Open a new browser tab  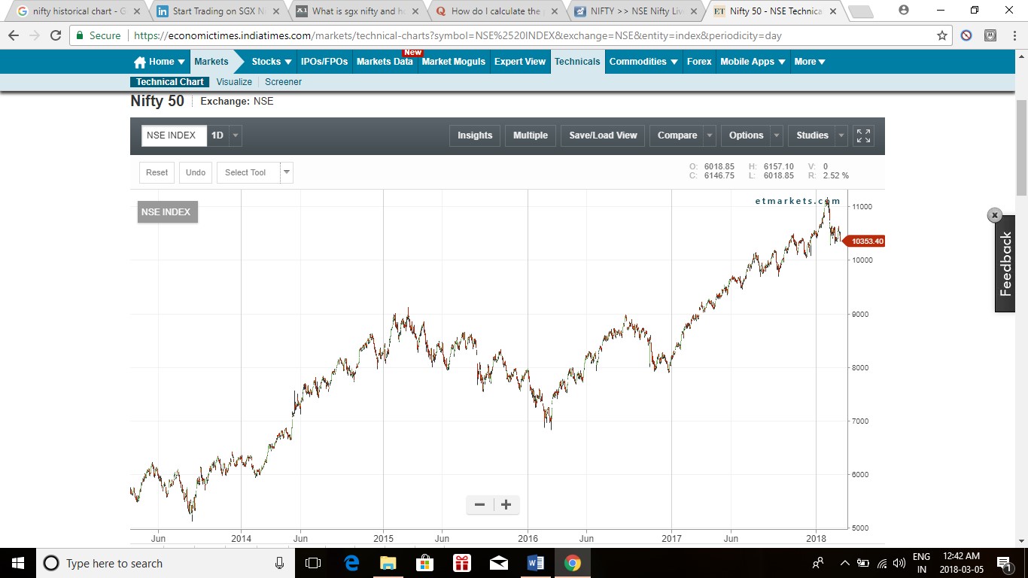click(x=860, y=11)
